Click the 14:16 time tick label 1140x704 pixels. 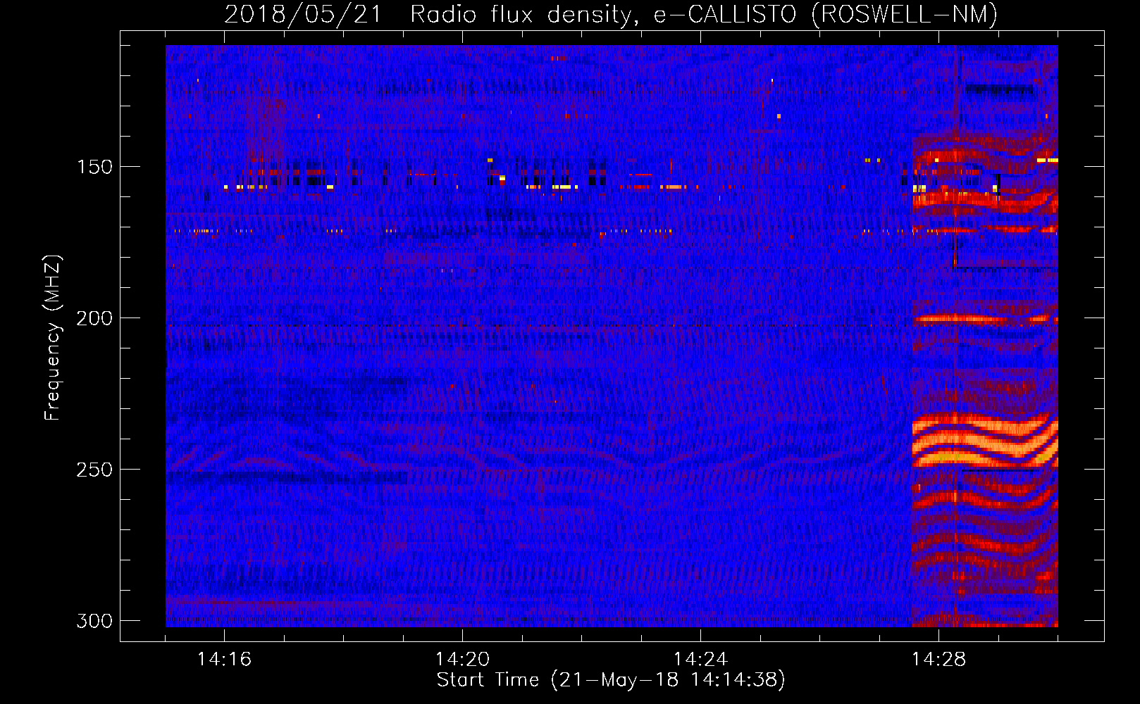pos(224,659)
